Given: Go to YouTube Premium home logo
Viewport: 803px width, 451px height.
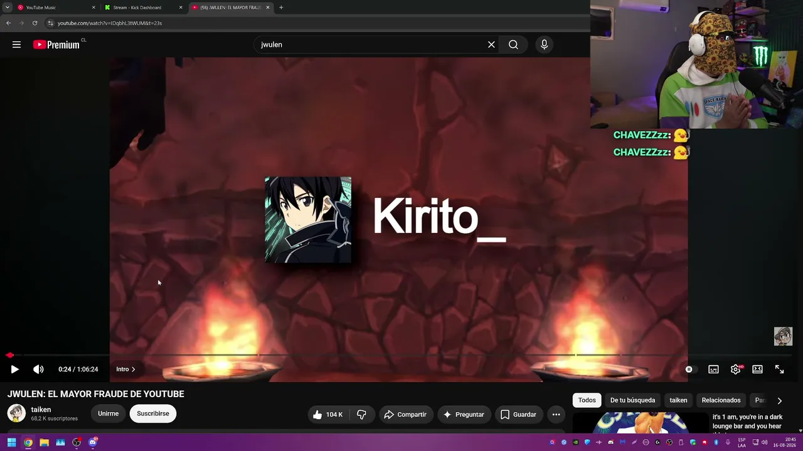Looking at the screenshot, I should point(56,44).
